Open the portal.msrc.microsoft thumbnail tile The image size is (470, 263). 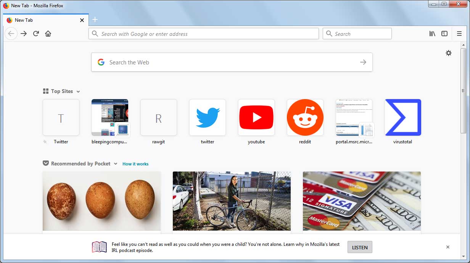[x=354, y=117]
